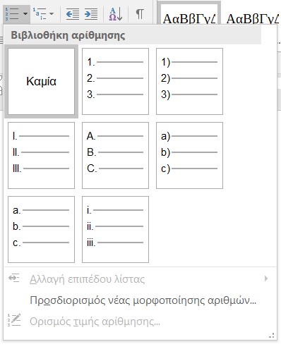Image resolution: width=281 pixels, height=349 pixels.
Task: Expand the multilevel list dropdown arrow
Action: [x=52, y=14]
